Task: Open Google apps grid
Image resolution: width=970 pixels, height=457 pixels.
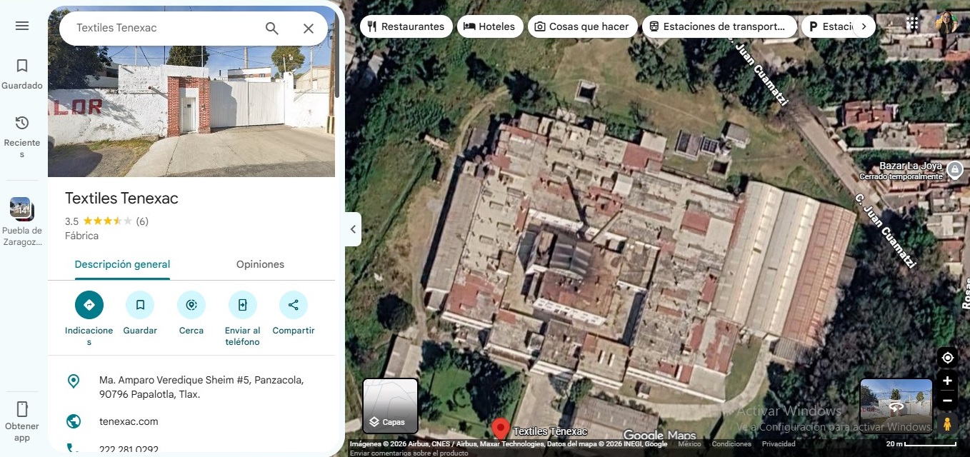Action: [x=912, y=24]
